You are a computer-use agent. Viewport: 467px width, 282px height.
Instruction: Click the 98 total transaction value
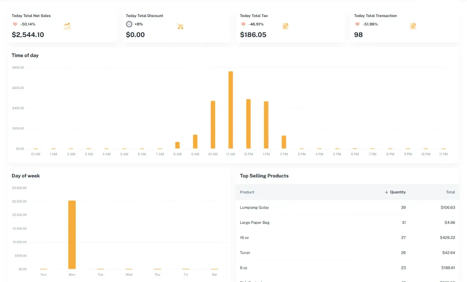[x=358, y=35]
